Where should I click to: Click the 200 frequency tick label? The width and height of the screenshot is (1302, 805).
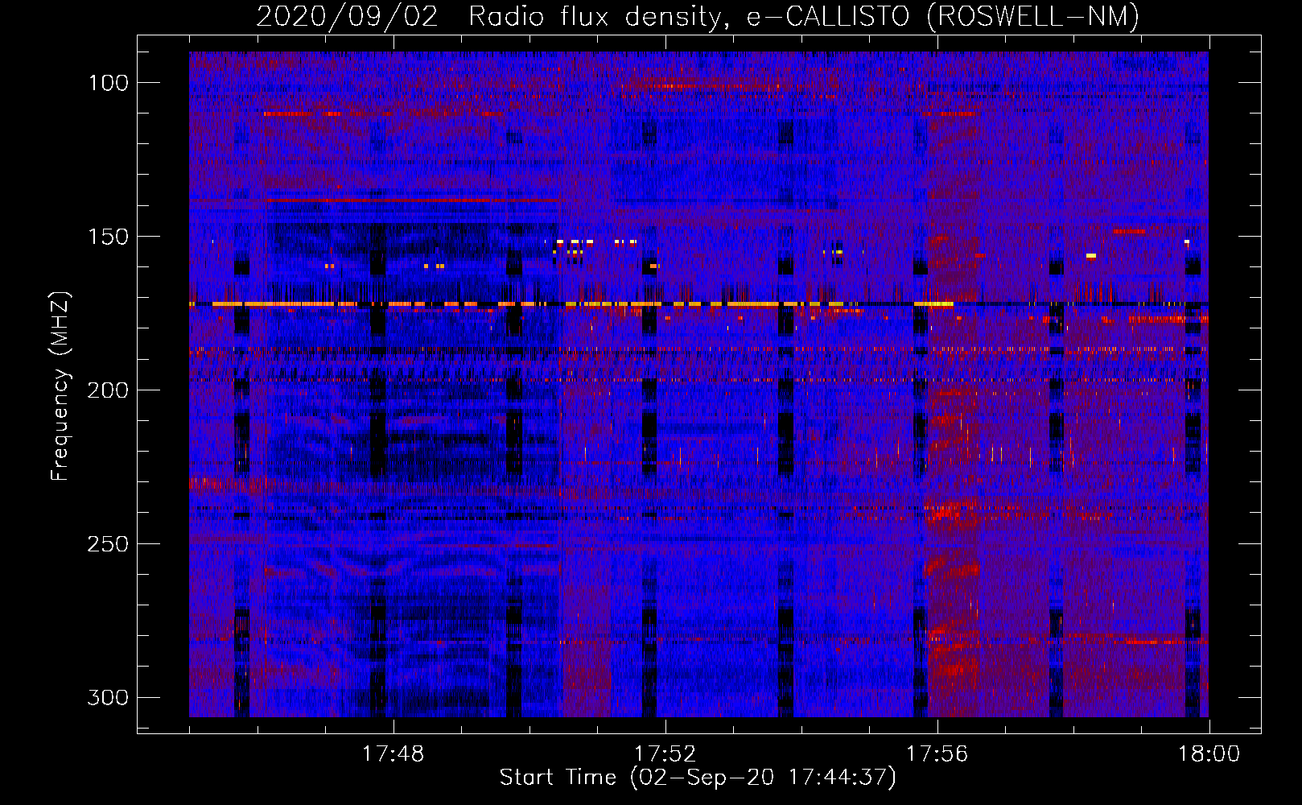coord(108,390)
